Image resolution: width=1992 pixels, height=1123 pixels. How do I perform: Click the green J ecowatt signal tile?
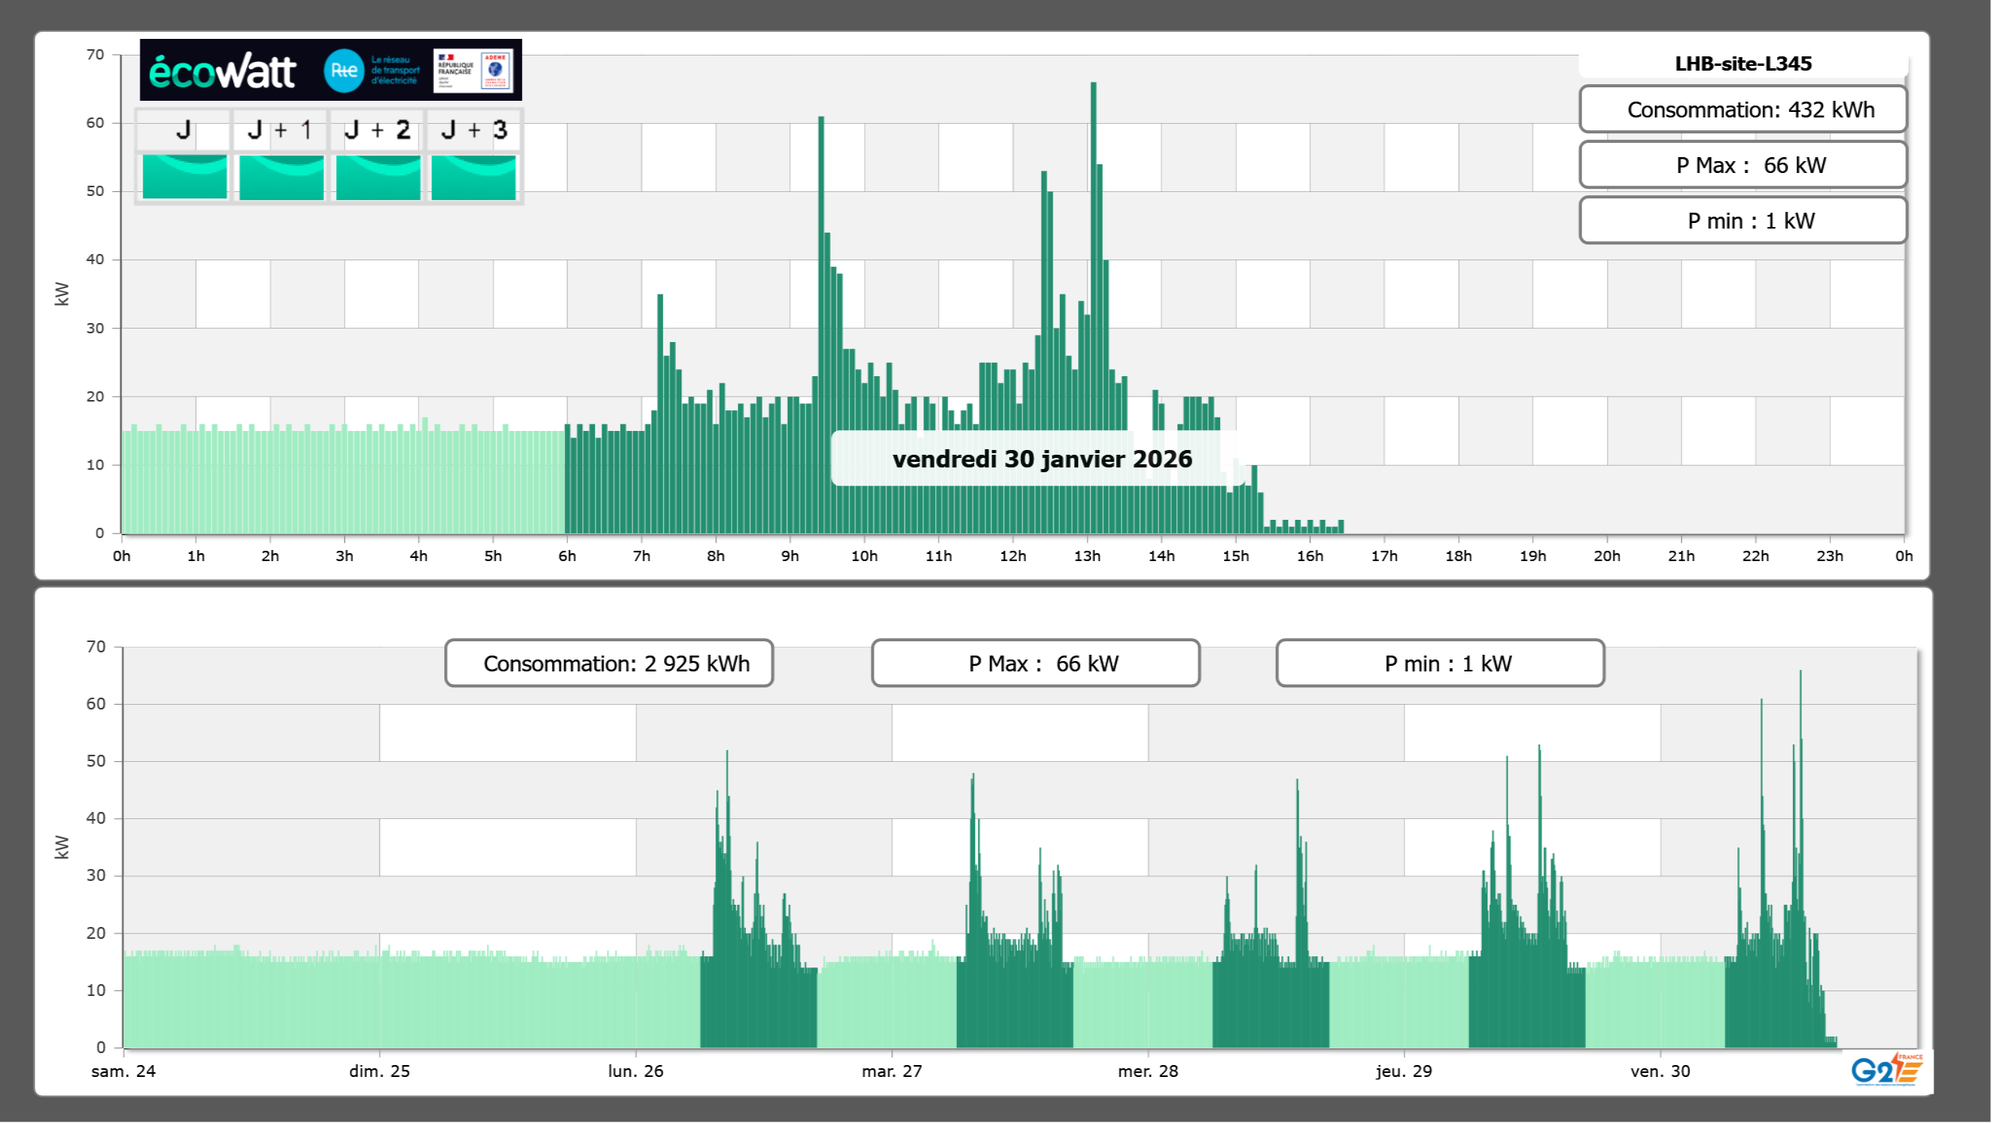click(x=185, y=177)
